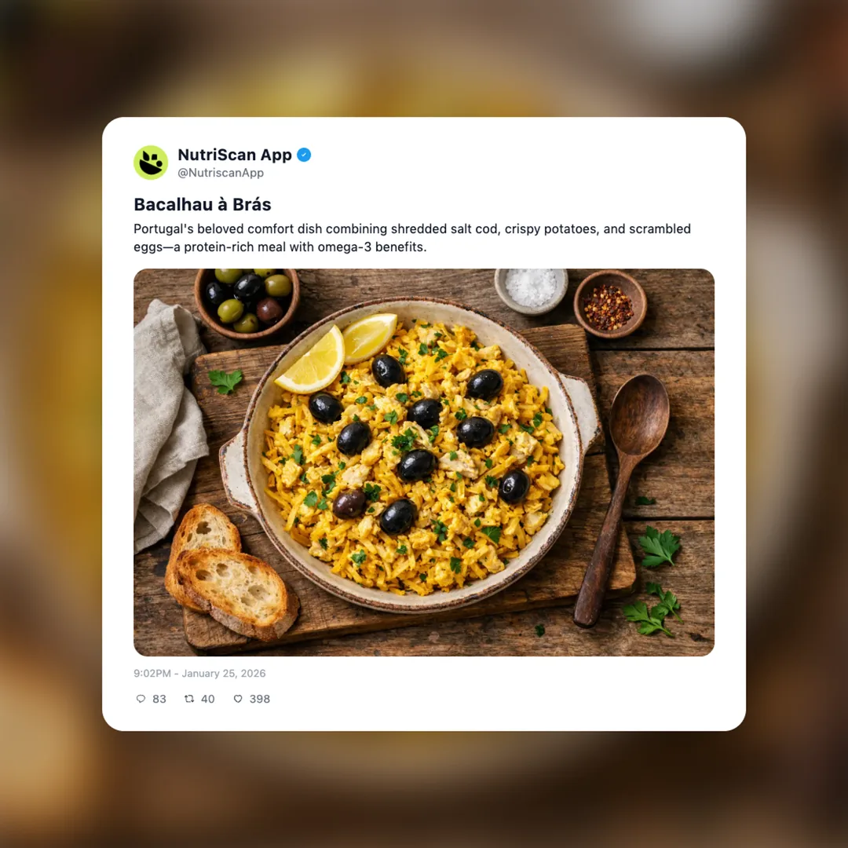Open the @NutriscanApp handle link
This screenshot has height=848, width=848.
[221, 173]
